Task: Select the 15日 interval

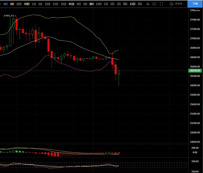Action: point(132,4)
